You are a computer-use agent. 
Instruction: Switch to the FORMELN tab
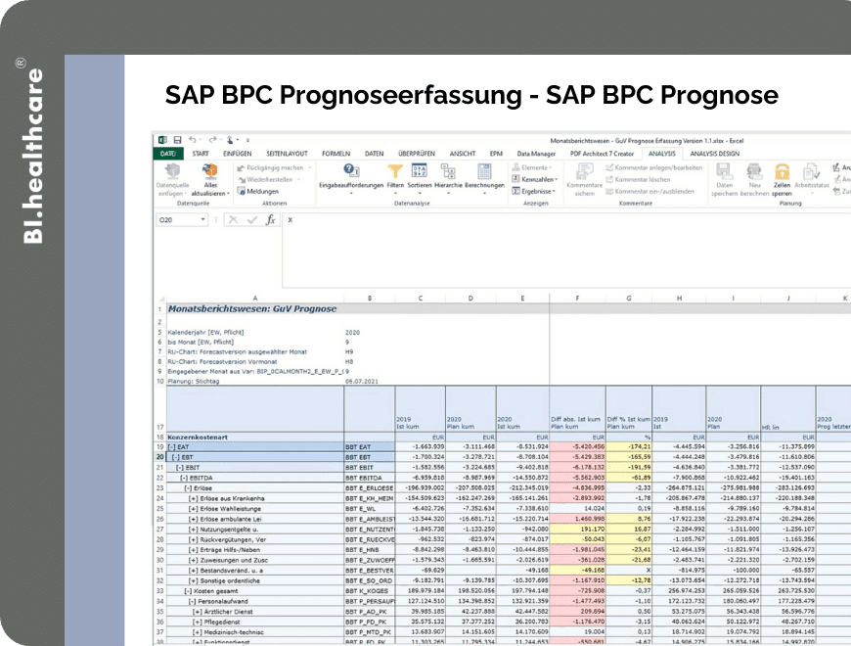pos(336,154)
